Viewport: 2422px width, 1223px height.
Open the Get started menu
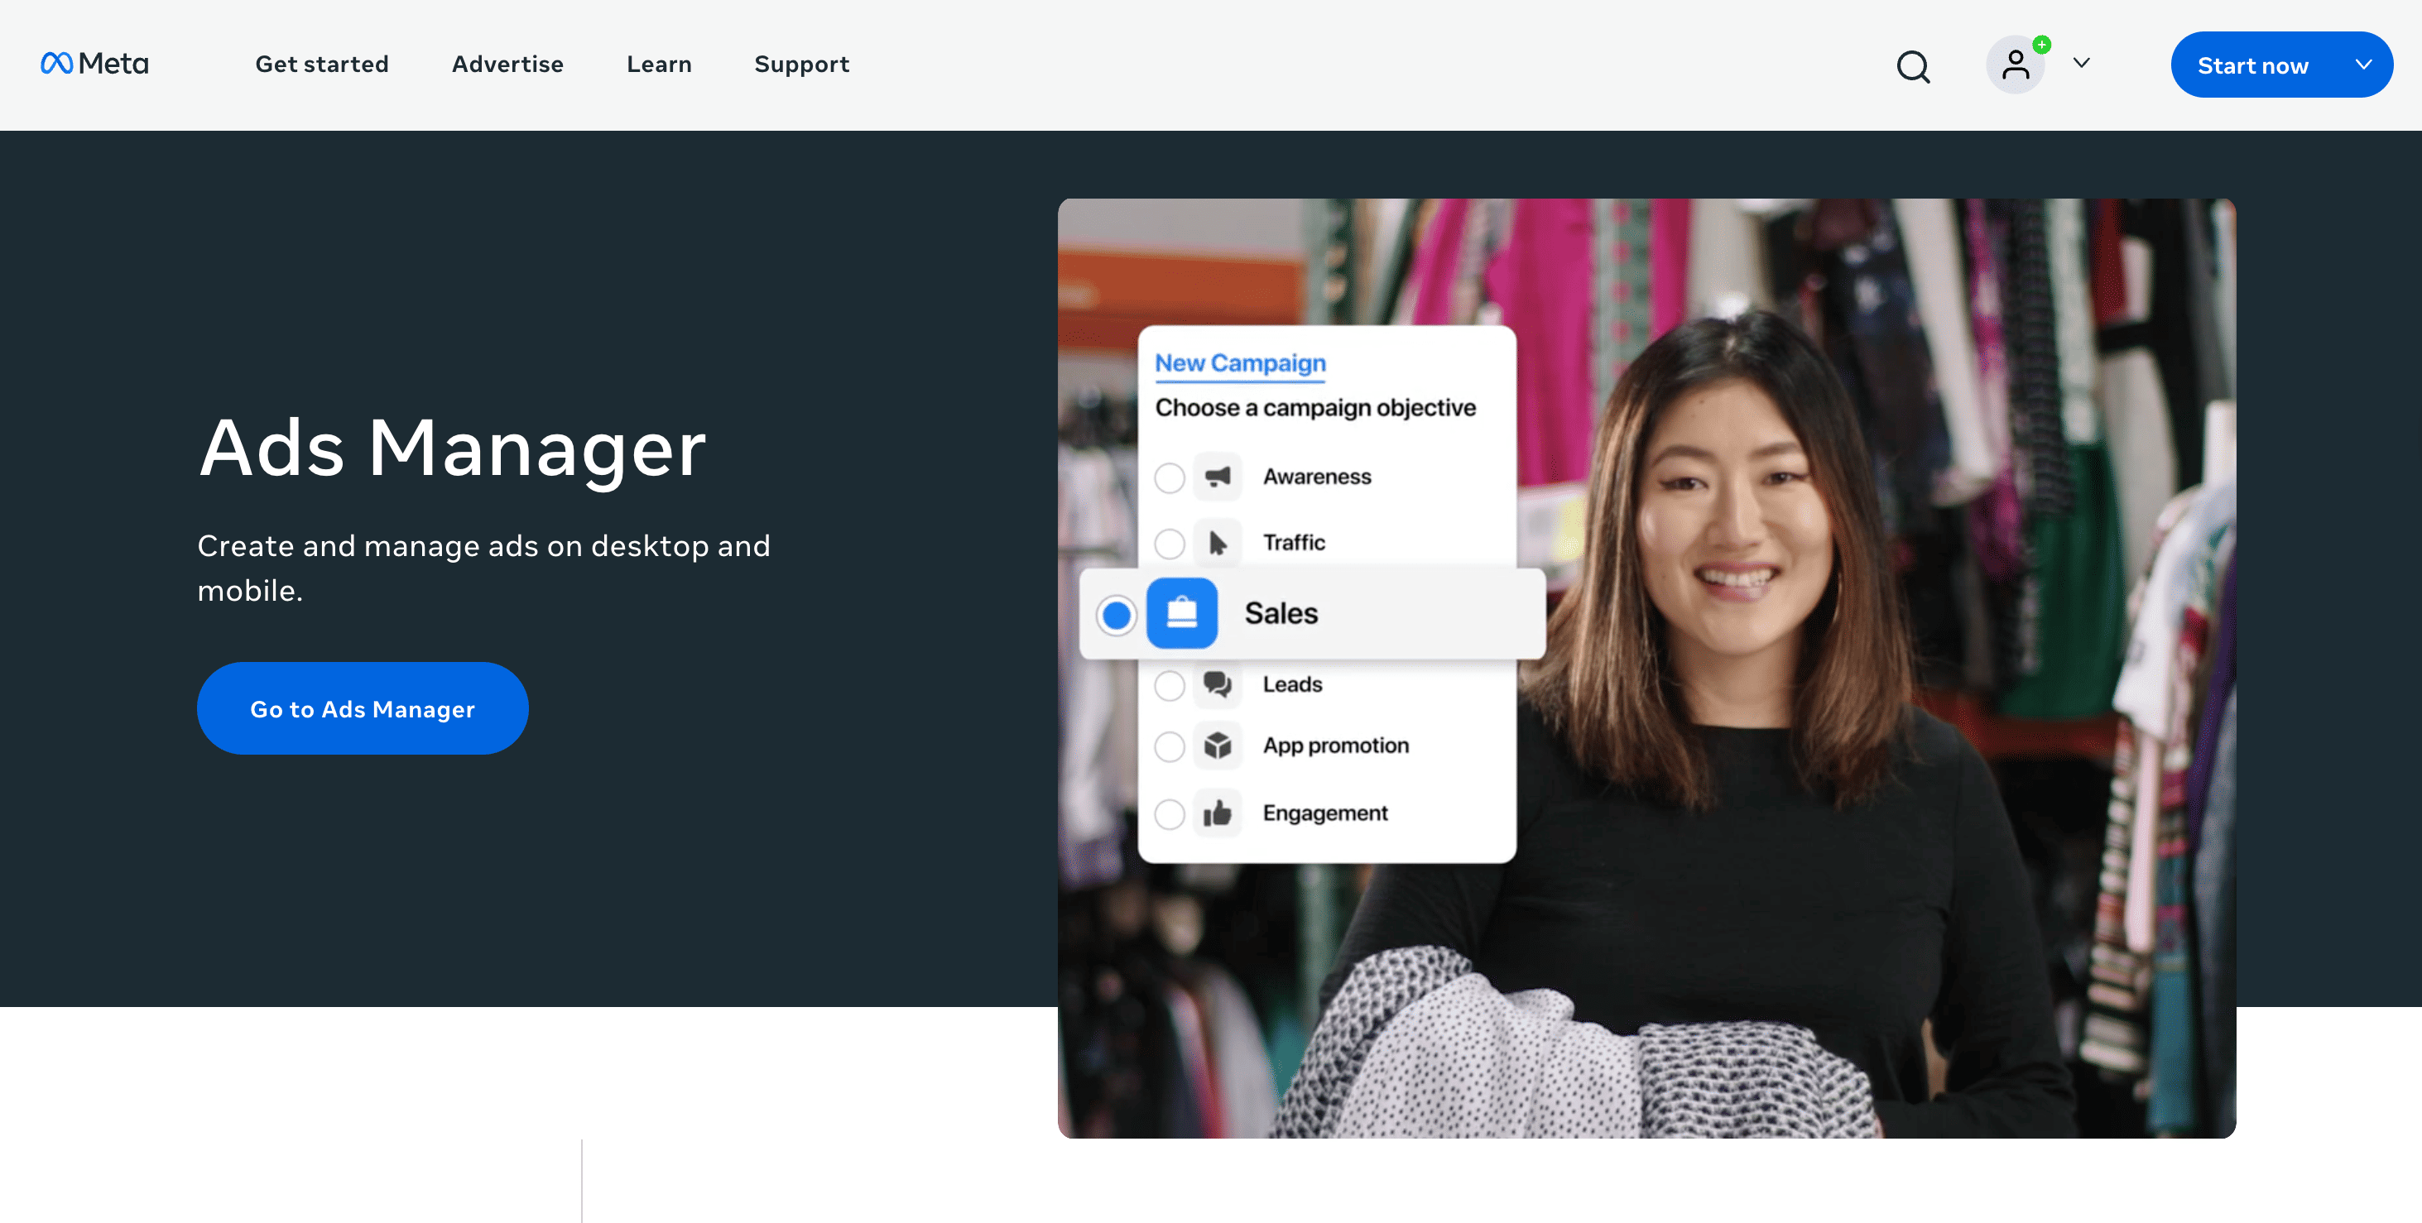(321, 64)
